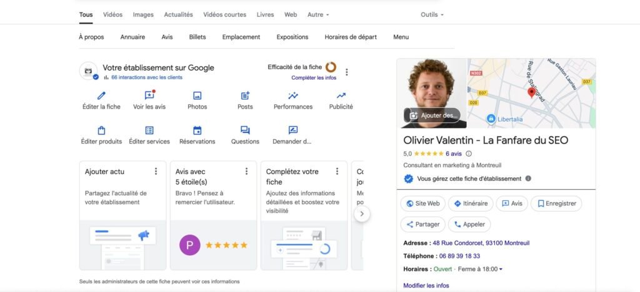This screenshot has width=640, height=292.
Task: Select the Annuaire section tab
Action: pyautogui.click(x=132, y=37)
